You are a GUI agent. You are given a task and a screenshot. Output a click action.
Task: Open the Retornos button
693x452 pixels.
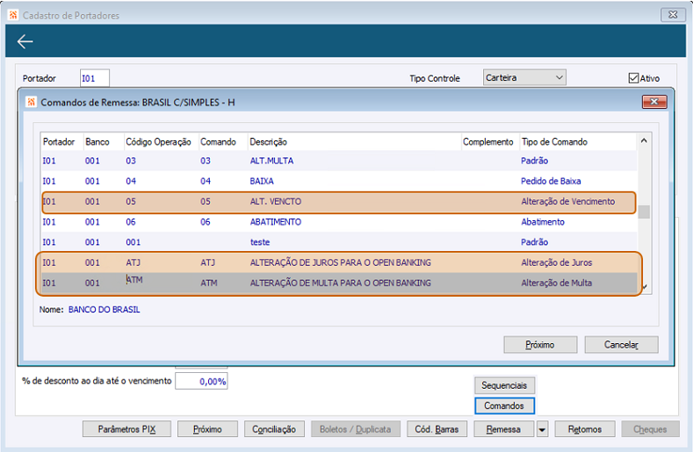(x=585, y=429)
